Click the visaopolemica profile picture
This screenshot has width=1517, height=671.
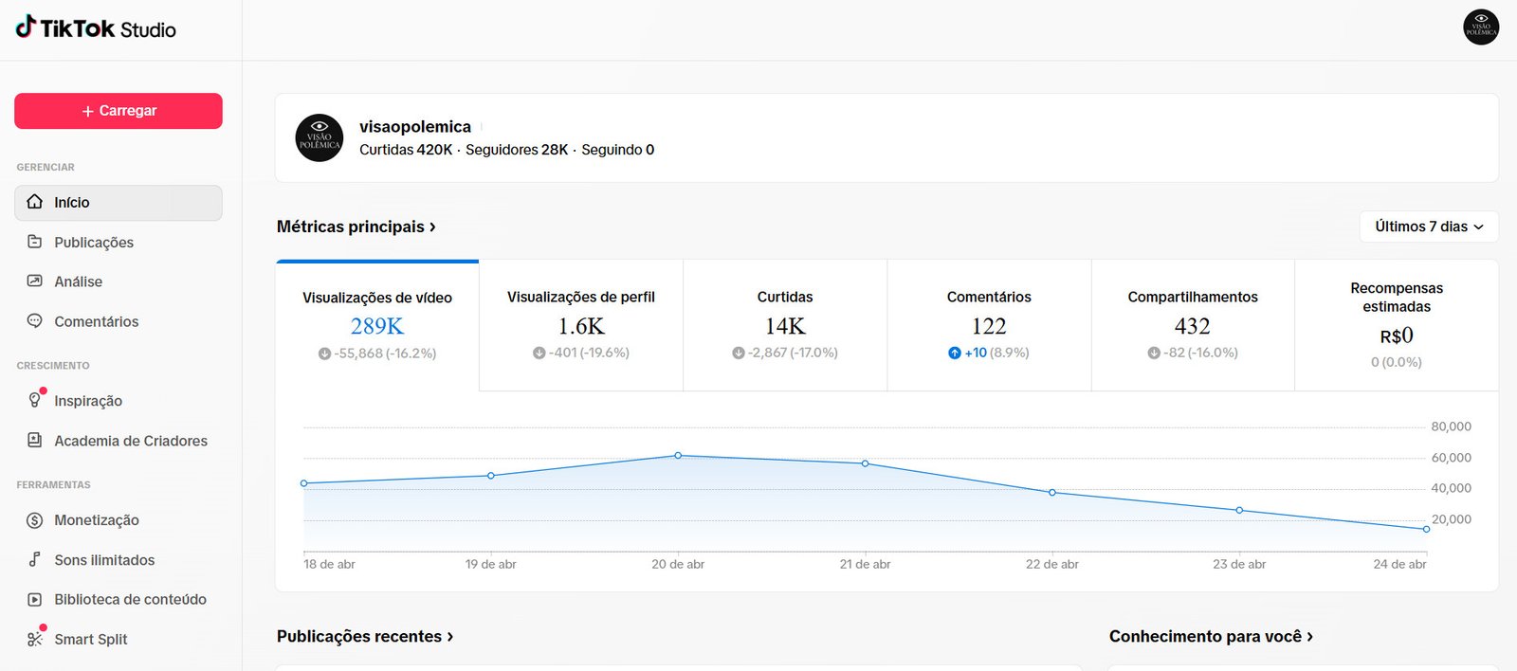point(320,137)
